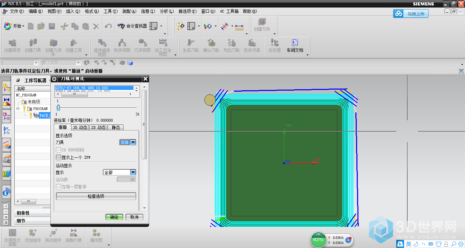Viewport: 465px width, 248px height.
Task: Select the 未用项 tree item
Action: pyautogui.click(x=33, y=102)
